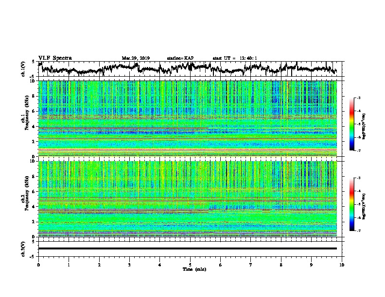This screenshot has width=385, height=297.
Task: Click the "Time (min)" axis label
Action: coord(194,269)
